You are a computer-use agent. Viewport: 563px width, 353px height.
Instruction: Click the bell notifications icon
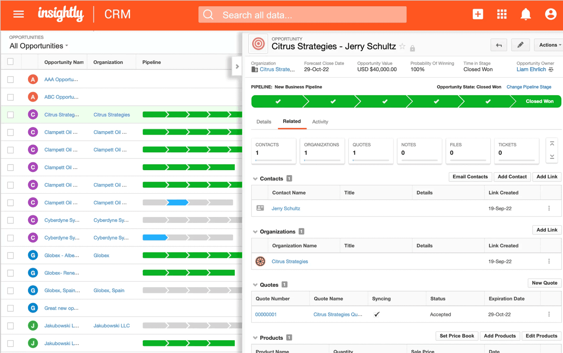pyautogui.click(x=525, y=14)
